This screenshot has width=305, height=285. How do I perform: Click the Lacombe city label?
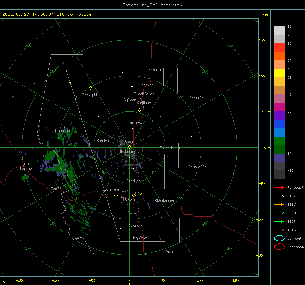click(x=146, y=85)
